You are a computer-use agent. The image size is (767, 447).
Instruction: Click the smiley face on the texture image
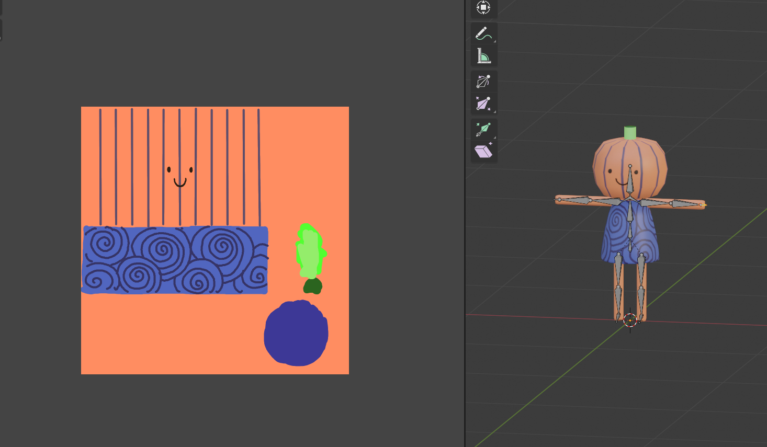[180, 177]
